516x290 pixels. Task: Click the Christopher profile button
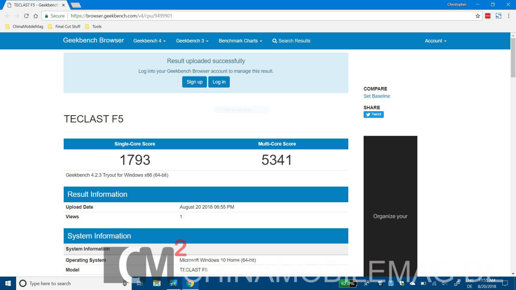457,4
